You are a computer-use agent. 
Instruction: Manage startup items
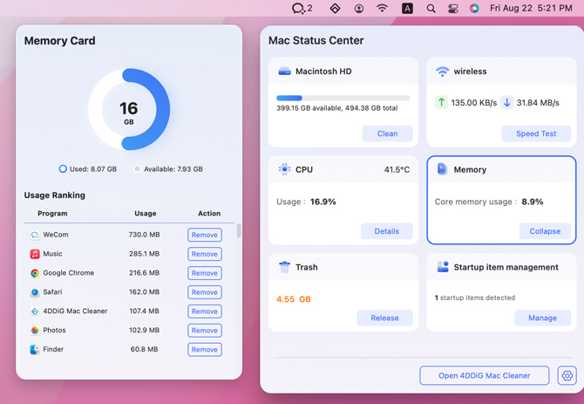click(543, 318)
